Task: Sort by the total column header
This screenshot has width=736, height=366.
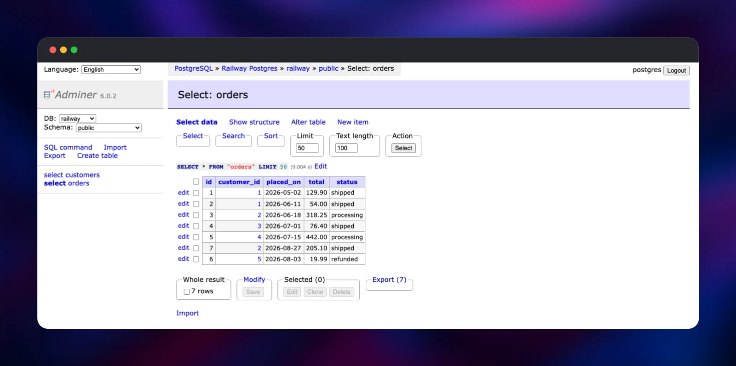Action: 316,182
